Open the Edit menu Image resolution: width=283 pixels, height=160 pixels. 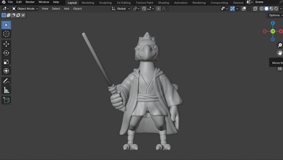[x=19, y=2]
